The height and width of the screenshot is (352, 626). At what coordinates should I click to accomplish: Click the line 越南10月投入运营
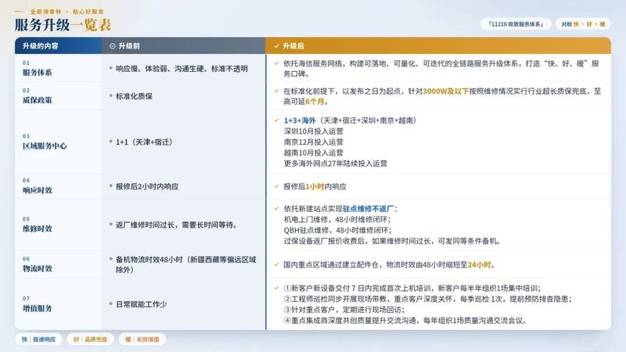[314, 153]
